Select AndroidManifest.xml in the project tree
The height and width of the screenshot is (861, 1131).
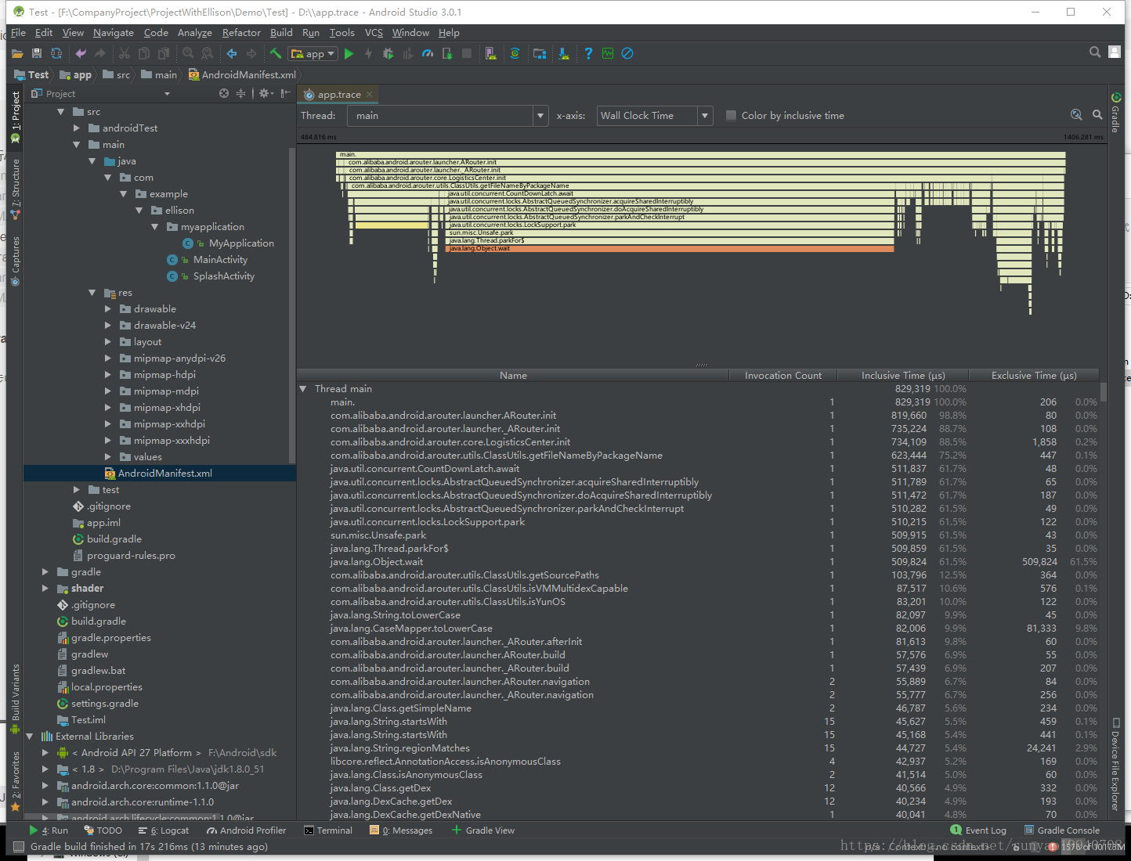[x=159, y=474]
